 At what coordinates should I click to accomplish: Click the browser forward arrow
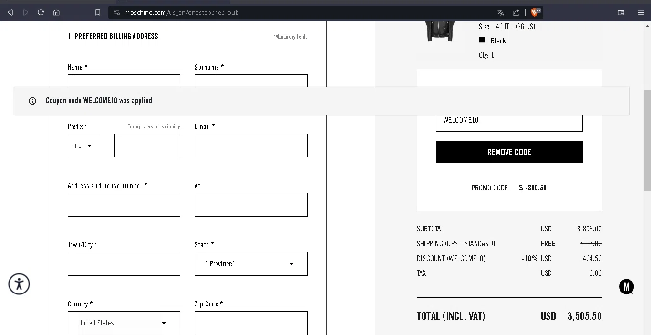[x=26, y=12]
